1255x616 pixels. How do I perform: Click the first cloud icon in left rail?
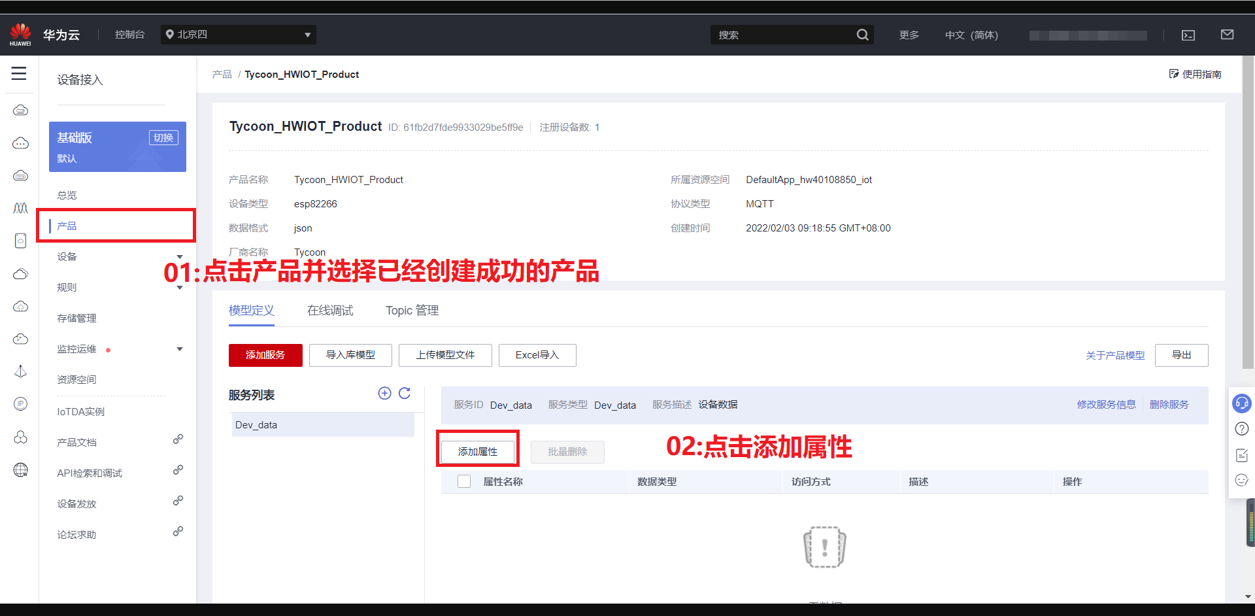point(20,110)
